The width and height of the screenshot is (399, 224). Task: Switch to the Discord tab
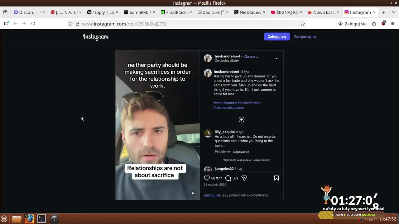(29, 12)
